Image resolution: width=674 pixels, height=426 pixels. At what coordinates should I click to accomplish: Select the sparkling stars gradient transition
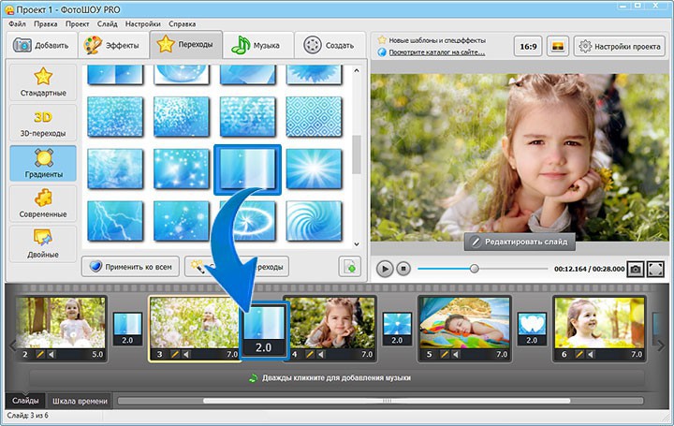pos(182,169)
